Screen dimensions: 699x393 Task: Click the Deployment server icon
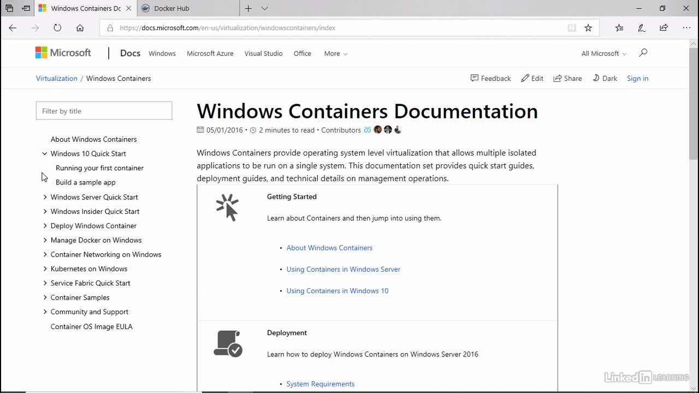point(228,343)
